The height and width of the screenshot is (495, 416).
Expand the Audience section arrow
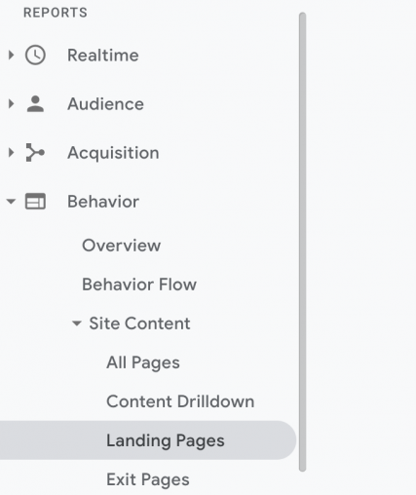(11, 104)
